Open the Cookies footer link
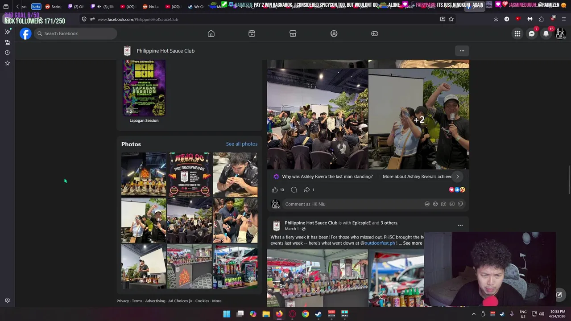Screen dimensions: 571x321 (x=202, y=301)
